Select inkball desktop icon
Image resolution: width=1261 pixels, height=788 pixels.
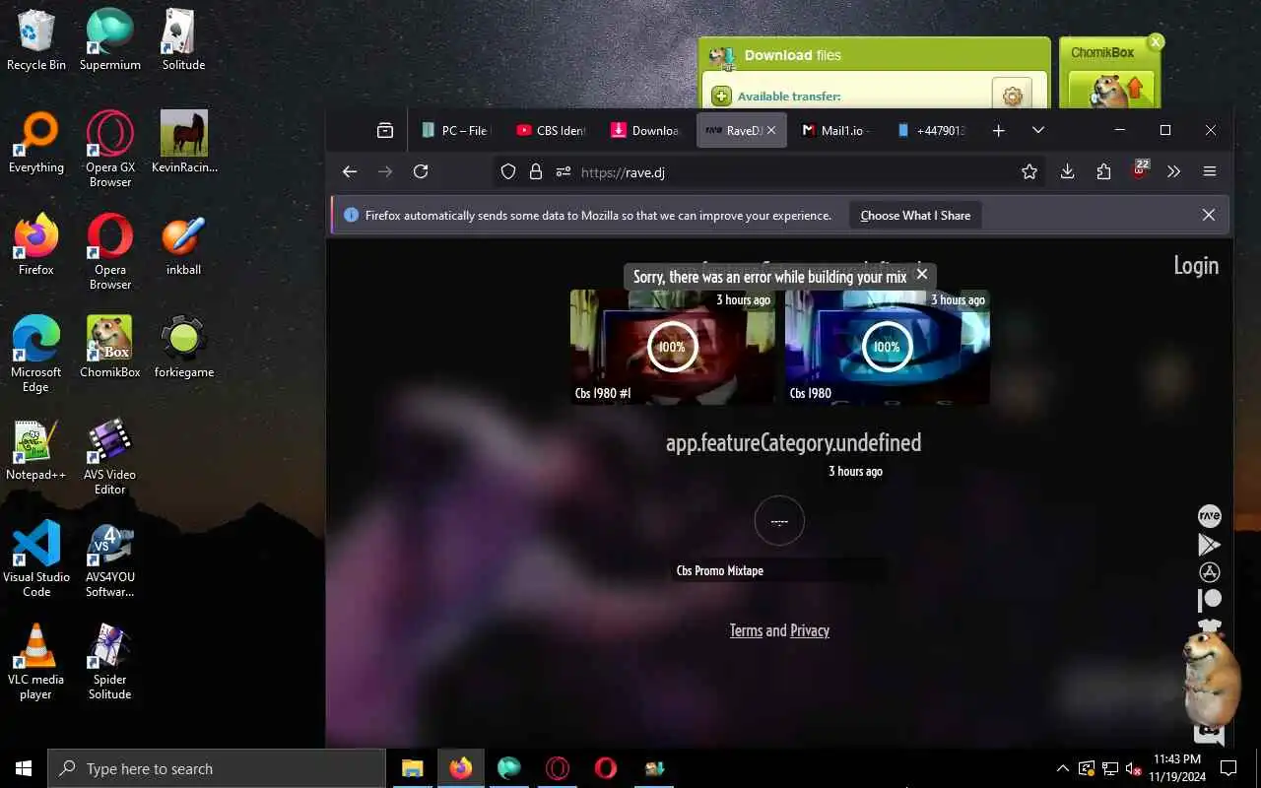pyautogui.click(x=183, y=246)
